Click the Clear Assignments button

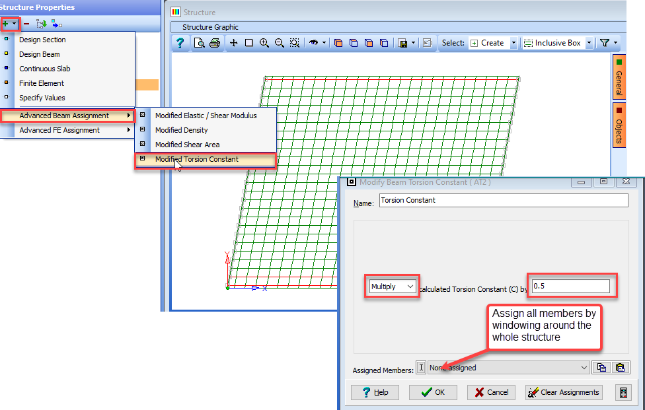click(x=563, y=392)
